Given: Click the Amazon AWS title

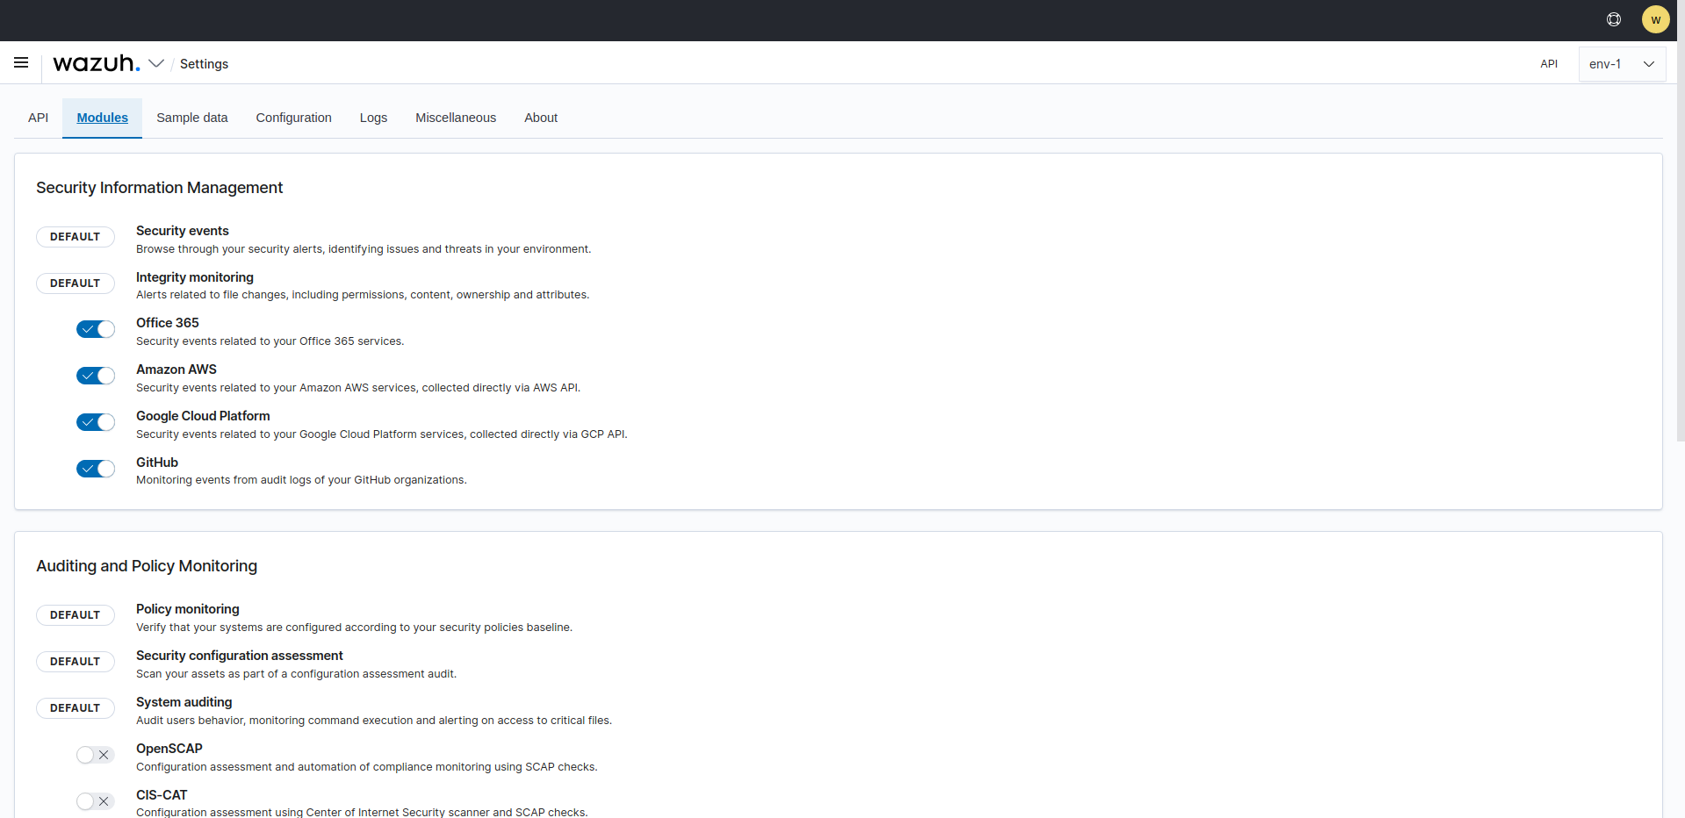Looking at the screenshot, I should 176,370.
